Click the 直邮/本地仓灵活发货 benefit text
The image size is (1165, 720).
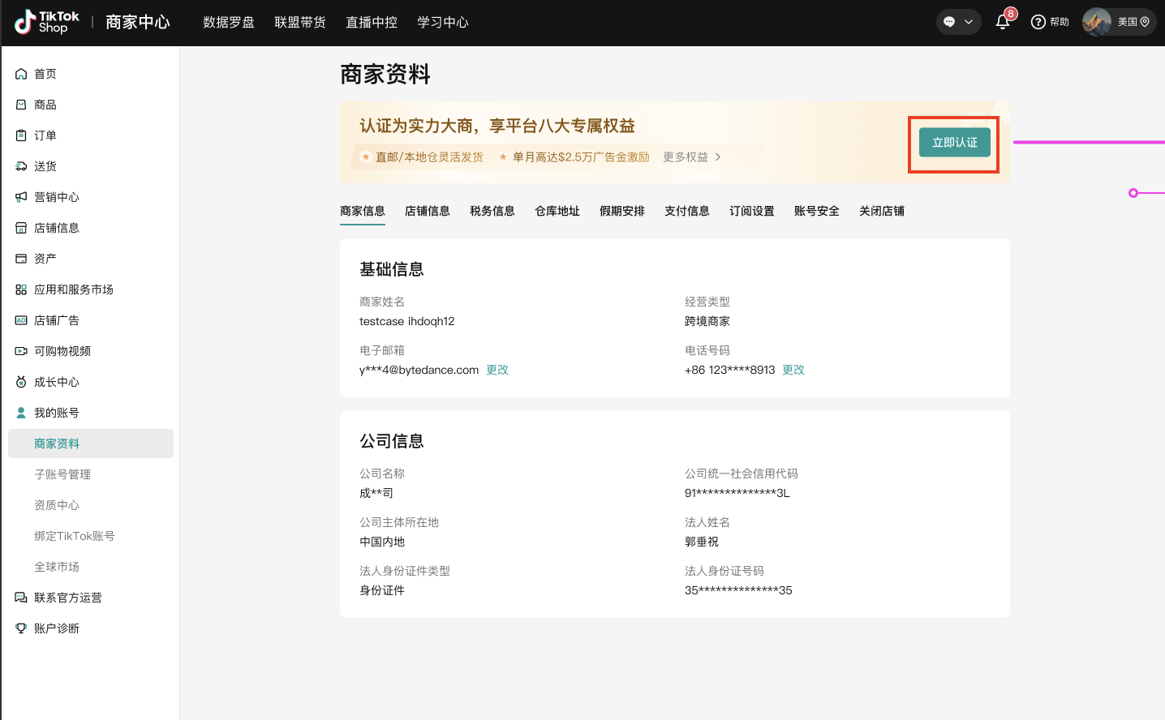[x=429, y=157]
